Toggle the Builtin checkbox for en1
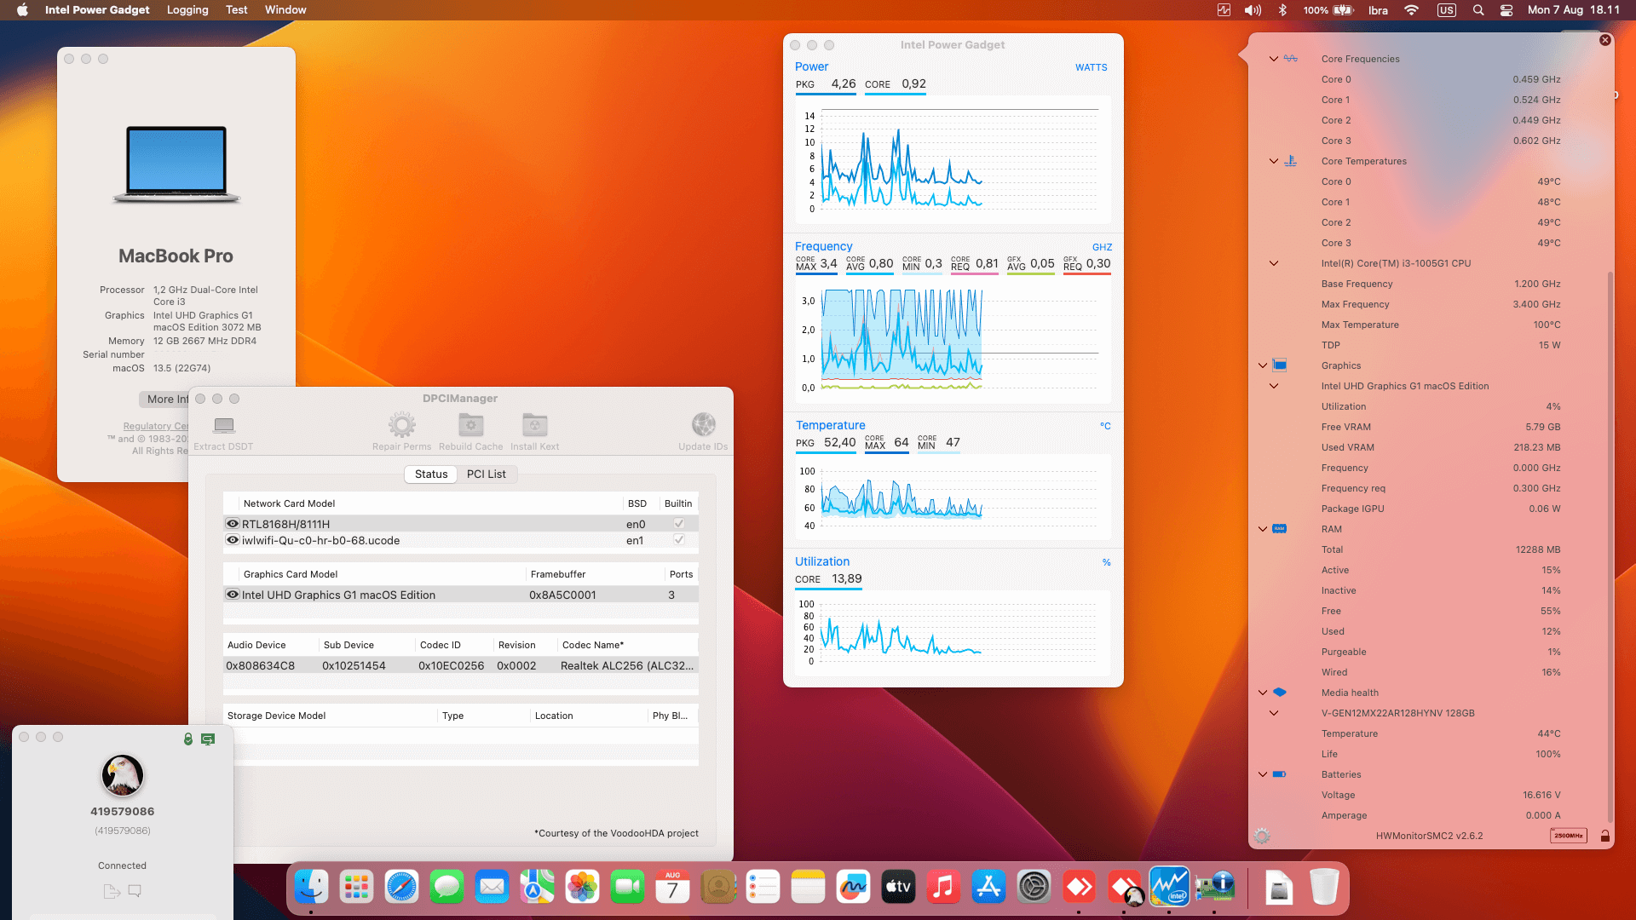 click(679, 540)
